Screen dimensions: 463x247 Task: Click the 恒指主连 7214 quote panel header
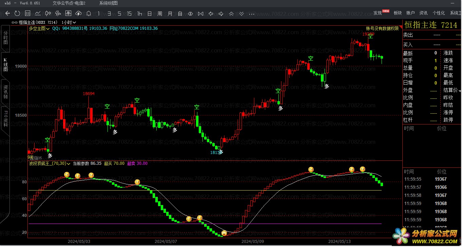pyautogui.click(x=431, y=25)
